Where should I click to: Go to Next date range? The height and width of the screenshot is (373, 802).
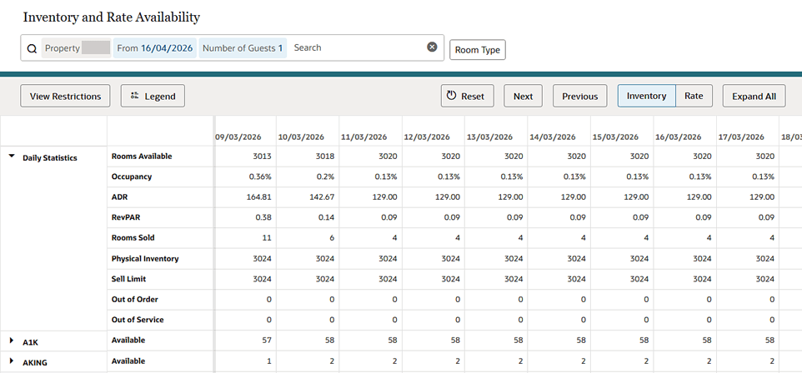(524, 96)
